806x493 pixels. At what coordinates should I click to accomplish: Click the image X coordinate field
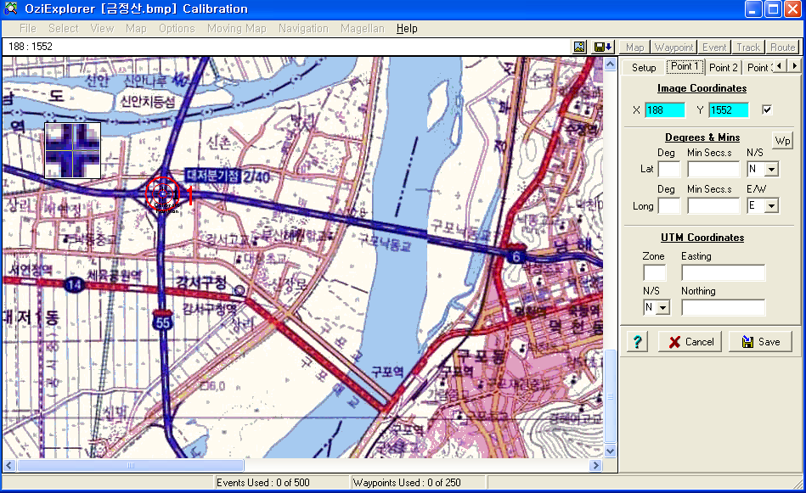click(666, 110)
